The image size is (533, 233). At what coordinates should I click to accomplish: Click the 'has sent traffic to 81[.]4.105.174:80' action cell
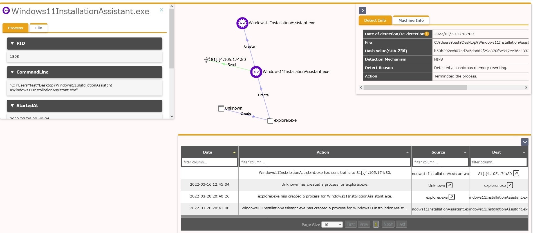point(325,173)
